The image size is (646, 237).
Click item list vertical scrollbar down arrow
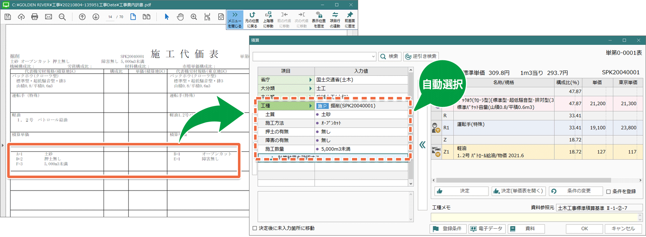point(411,183)
